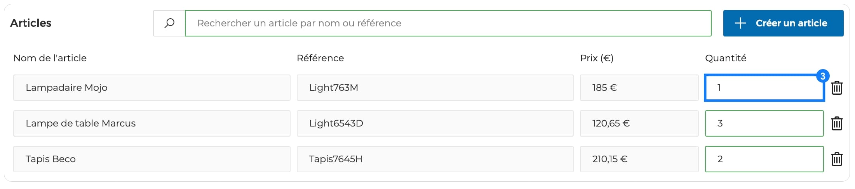Click the 185 € price field
This screenshot has width=855, height=189.
click(639, 88)
